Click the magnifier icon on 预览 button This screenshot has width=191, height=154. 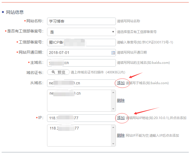53,72
